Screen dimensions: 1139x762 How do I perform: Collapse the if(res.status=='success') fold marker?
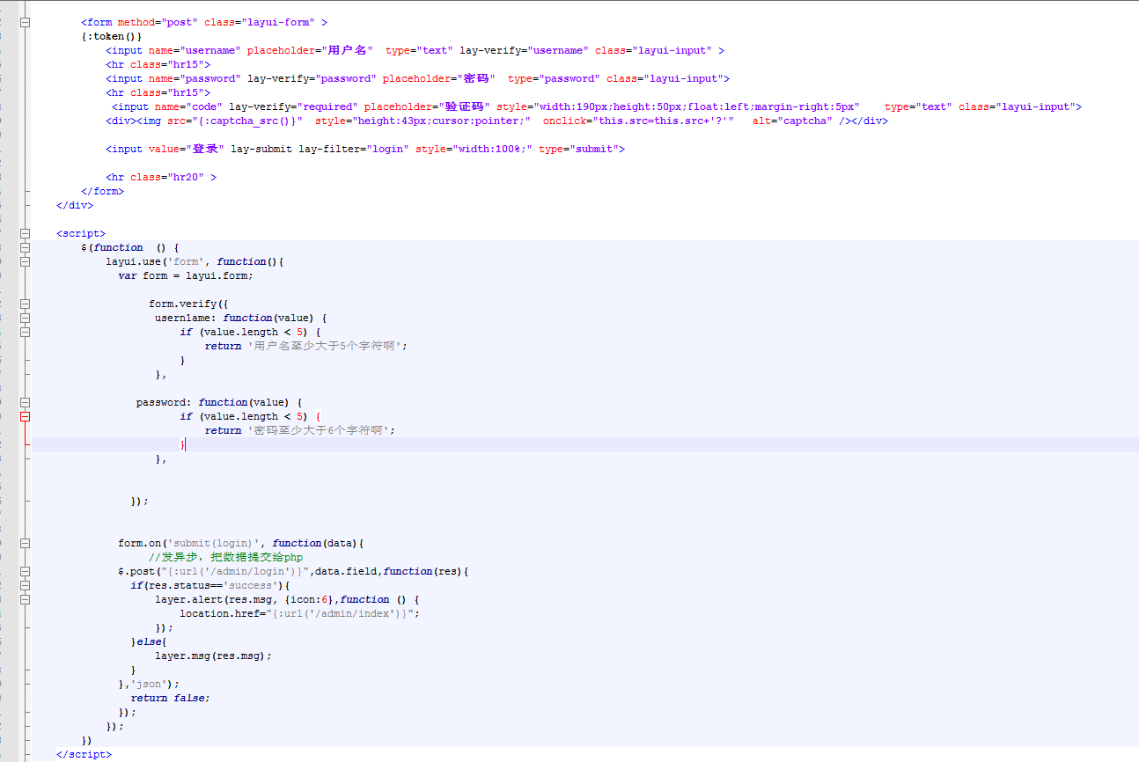click(25, 585)
